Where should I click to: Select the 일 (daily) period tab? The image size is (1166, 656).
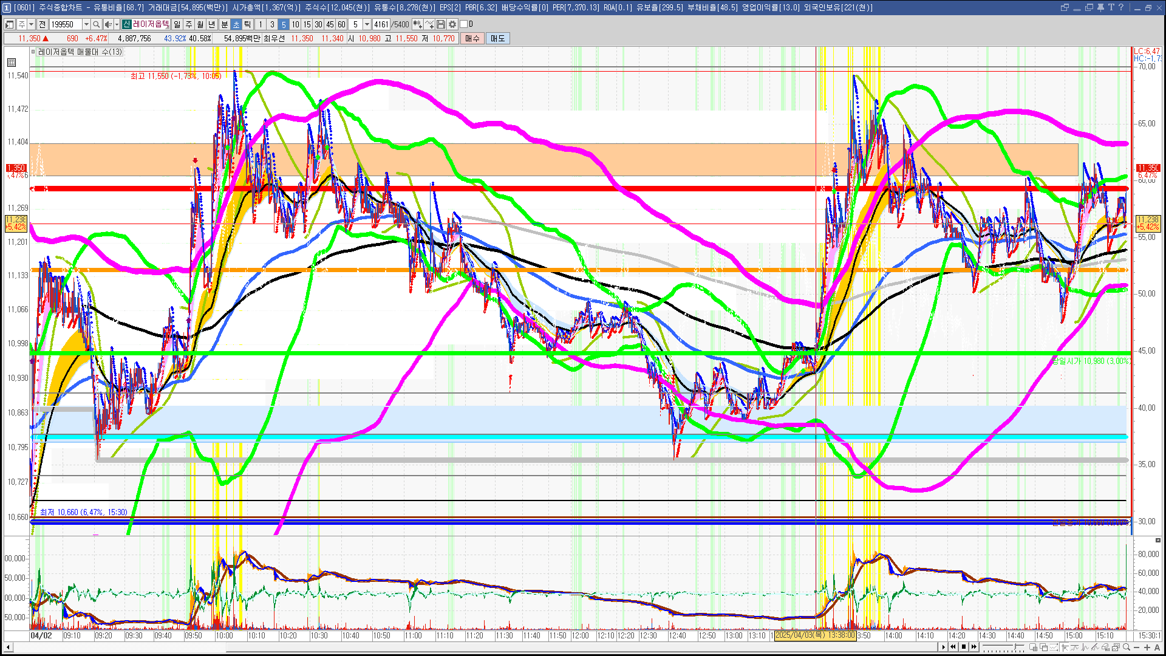(177, 24)
